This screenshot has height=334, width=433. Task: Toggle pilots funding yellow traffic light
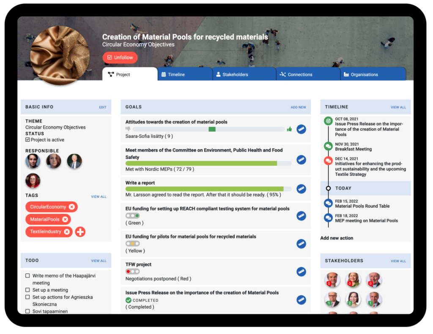click(x=132, y=244)
